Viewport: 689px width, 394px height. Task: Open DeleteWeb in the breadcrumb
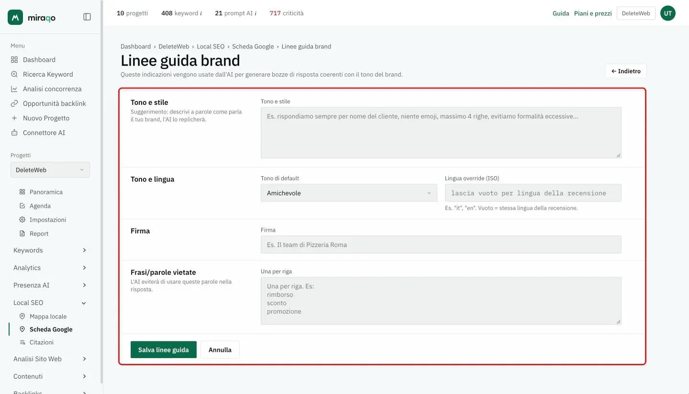point(174,46)
